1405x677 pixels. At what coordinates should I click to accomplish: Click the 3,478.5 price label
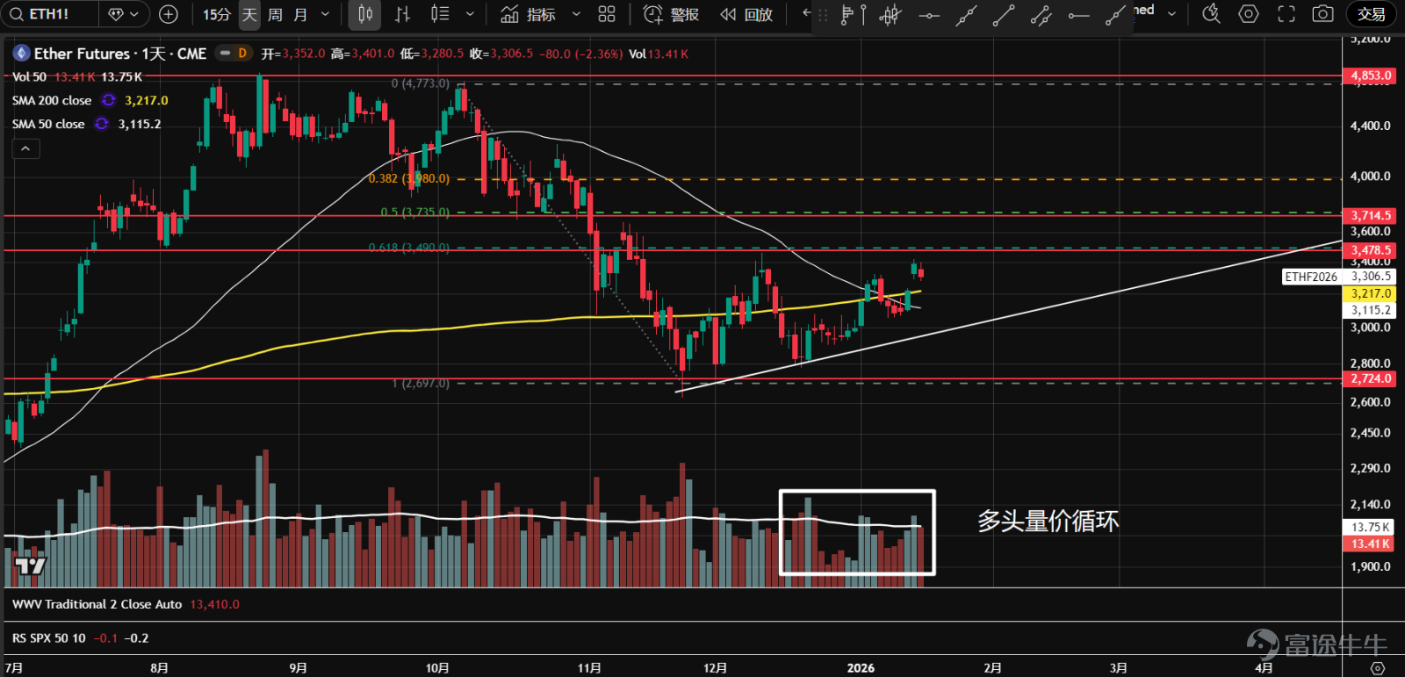point(1370,250)
